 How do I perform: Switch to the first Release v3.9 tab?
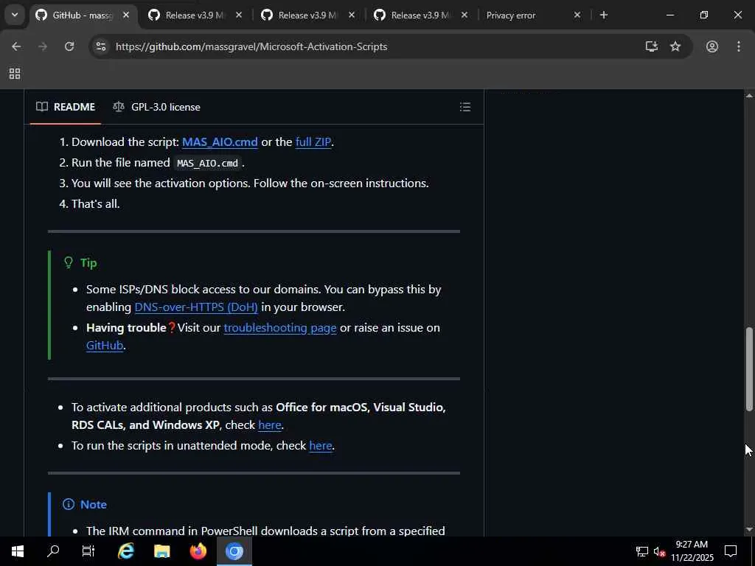point(195,15)
